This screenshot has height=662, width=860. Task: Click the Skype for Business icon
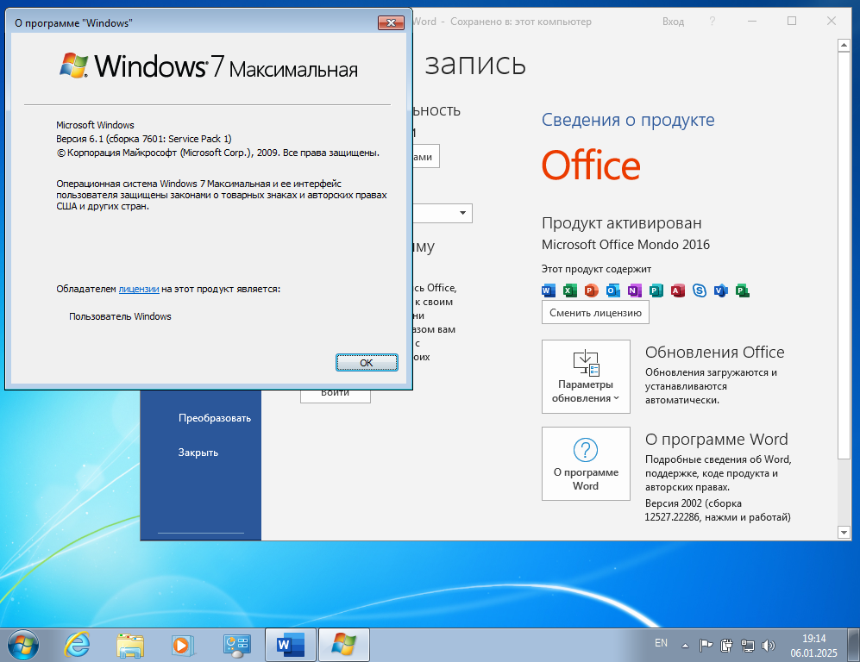click(x=700, y=290)
